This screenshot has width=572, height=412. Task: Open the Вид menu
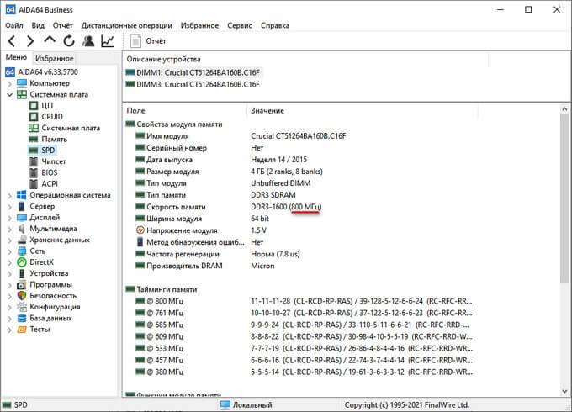click(38, 25)
